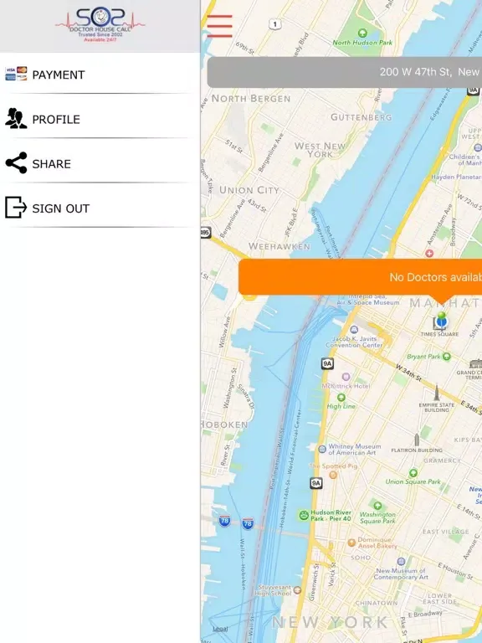The width and height of the screenshot is (482, 643).
Task: Click the people icon beside PROFILE
Action: coord(16,119)
